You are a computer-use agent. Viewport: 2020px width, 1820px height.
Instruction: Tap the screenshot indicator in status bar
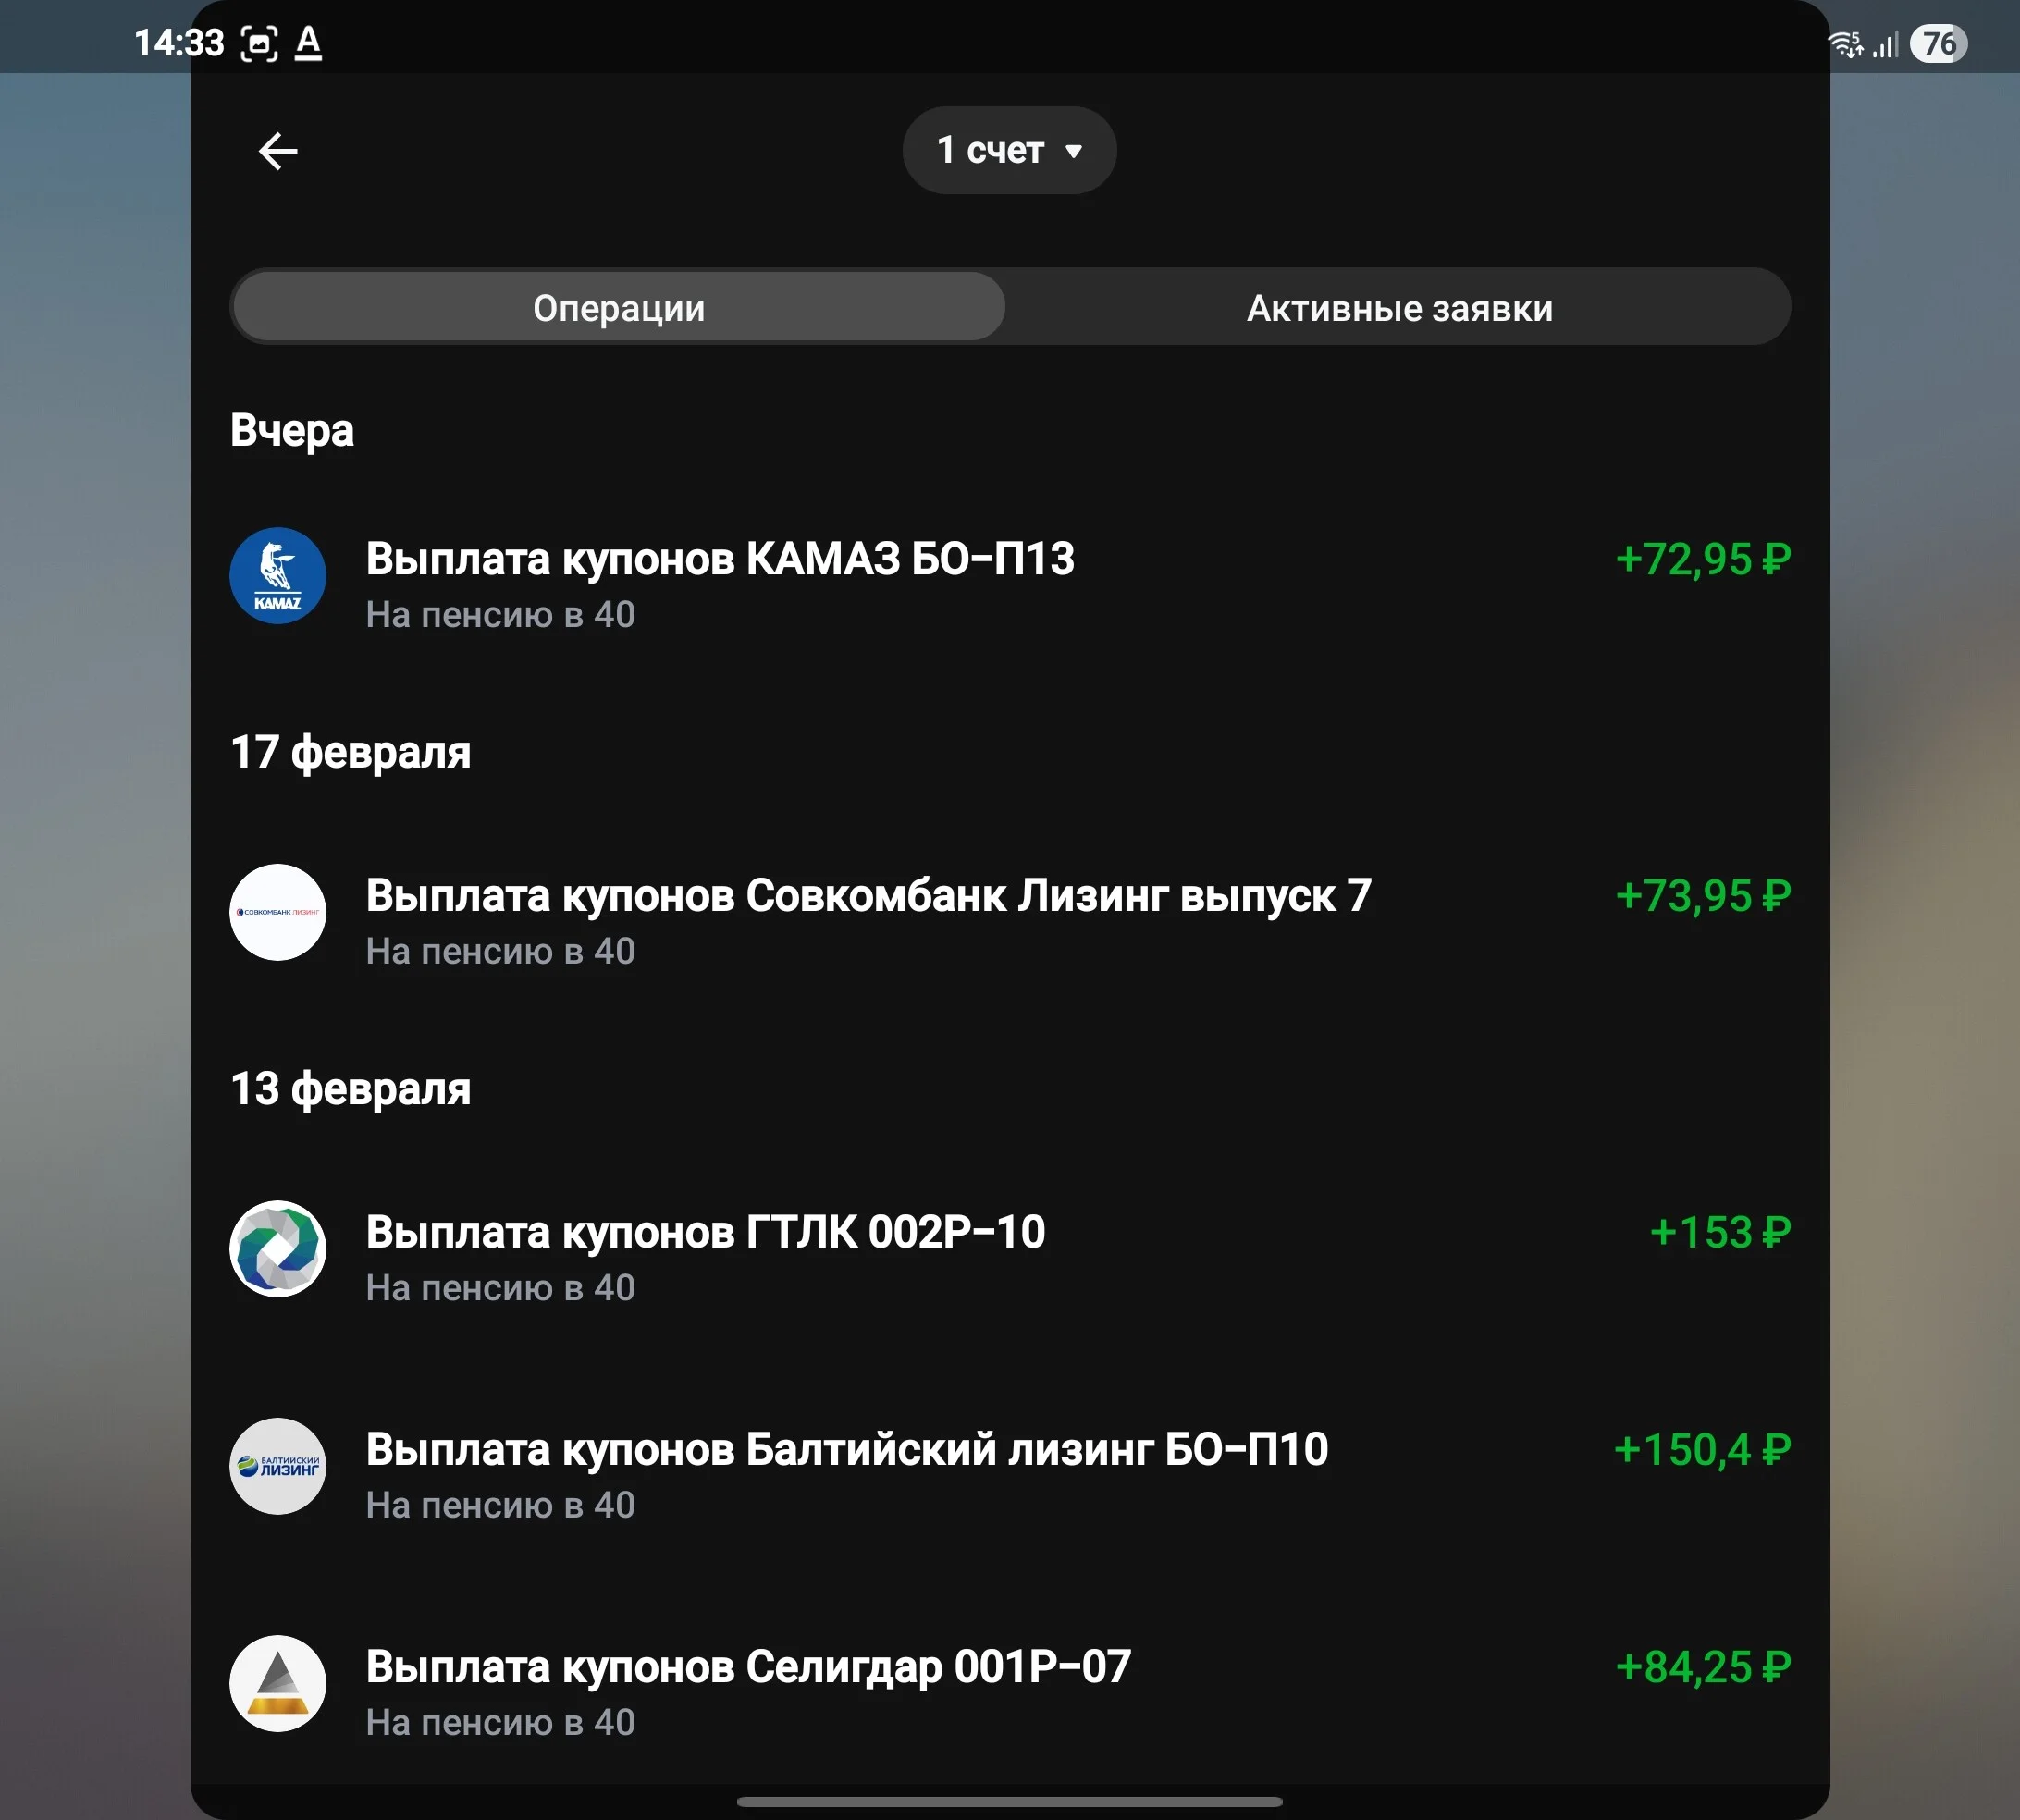coord(259,43)
